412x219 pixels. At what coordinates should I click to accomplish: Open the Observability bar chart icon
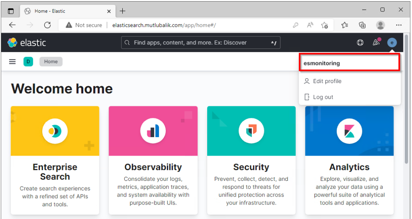pyautogui.click(x=153, y=131)
